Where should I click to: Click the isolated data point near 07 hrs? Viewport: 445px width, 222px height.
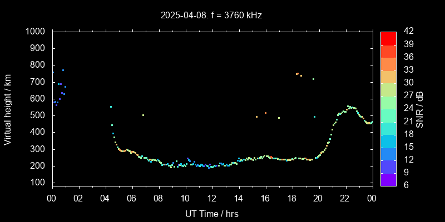143,115
